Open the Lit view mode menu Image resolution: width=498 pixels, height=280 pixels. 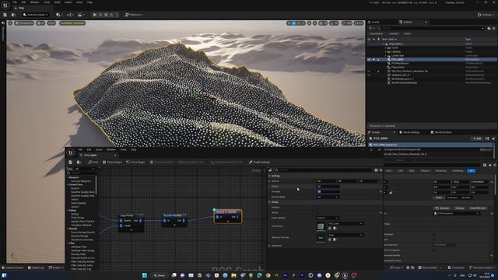(x=40, y=23)
